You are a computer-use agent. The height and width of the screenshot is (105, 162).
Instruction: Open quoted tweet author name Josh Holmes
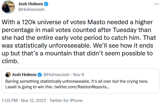[24, 75]
